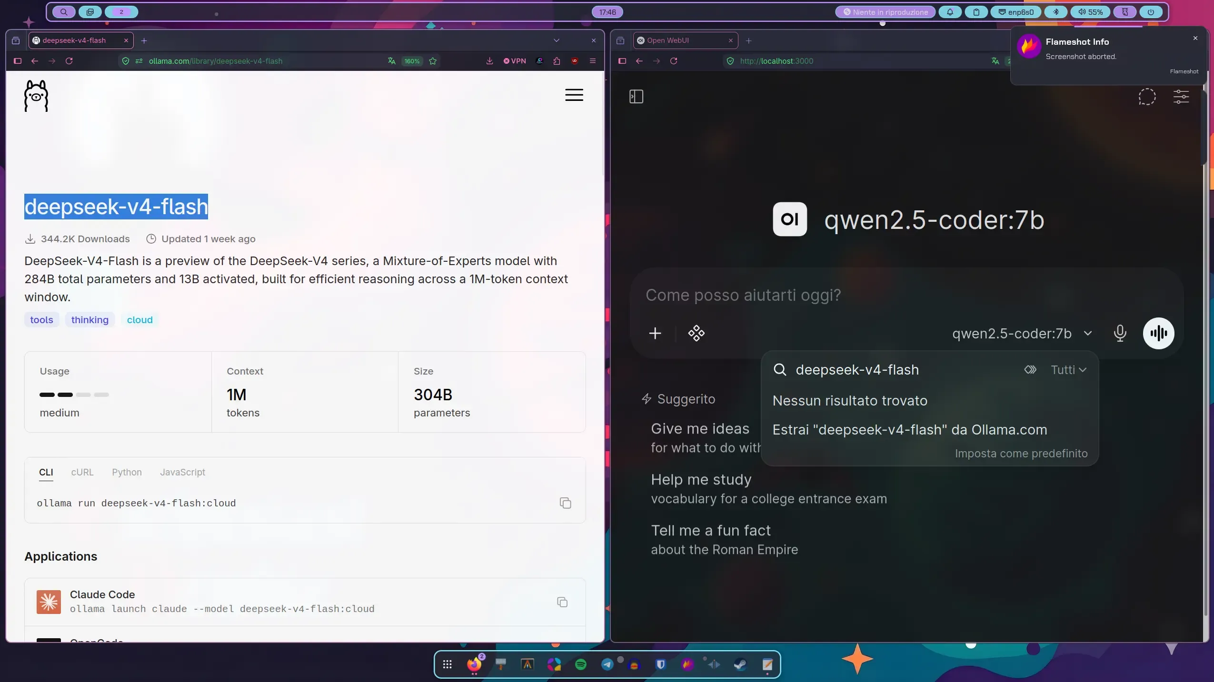This screenshot has width=1214, height=682.
Task: Open the qwen2.5-coder:7b model selector dropdown
Action: (x=1022, y=334)
